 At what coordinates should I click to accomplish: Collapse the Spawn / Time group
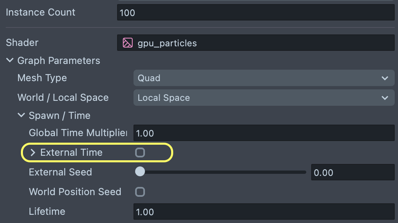point(21,116)
